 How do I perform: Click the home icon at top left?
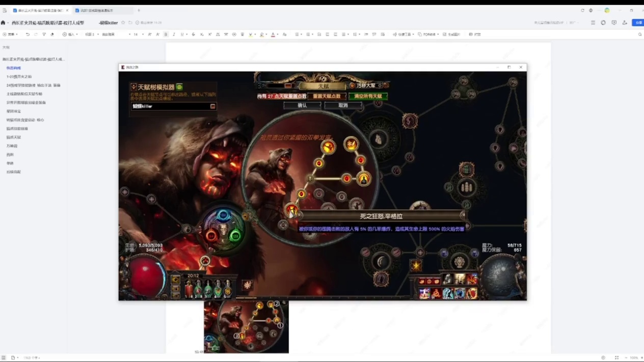coord(3,23)
